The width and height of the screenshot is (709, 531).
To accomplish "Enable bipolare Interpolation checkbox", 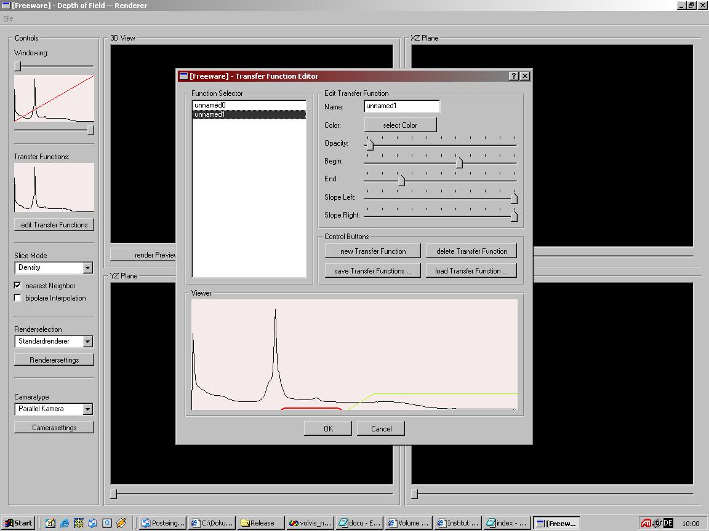I will 18,298.
